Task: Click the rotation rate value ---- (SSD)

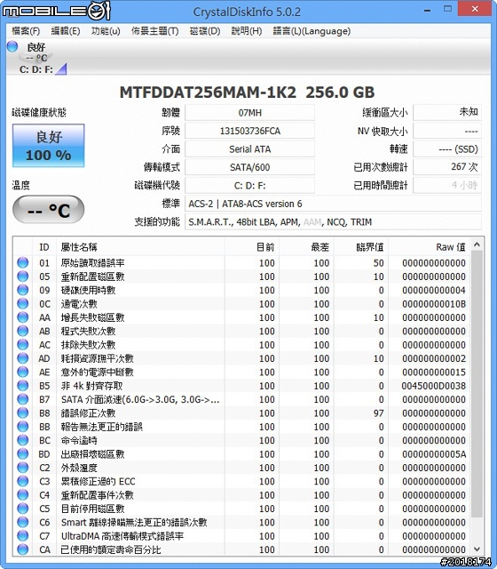Action: [x=447, y=149]
